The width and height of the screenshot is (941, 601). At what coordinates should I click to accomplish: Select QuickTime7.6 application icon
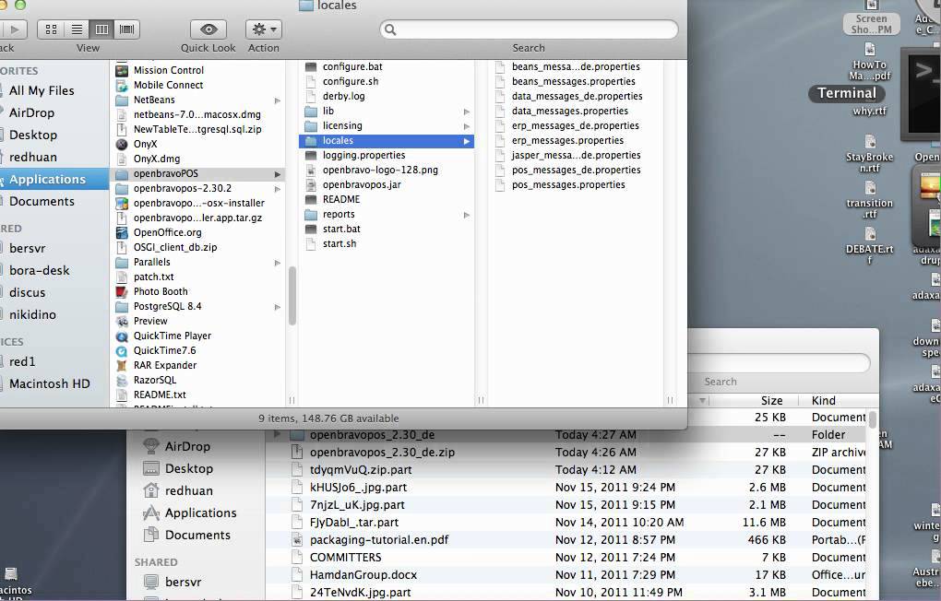point(122,351)
